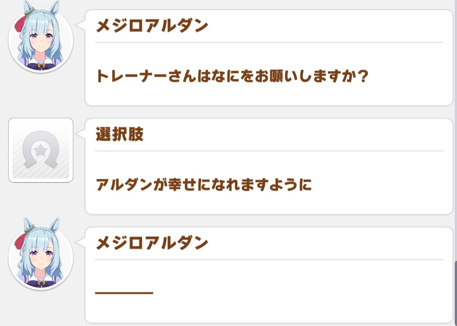Viewport: 457px width, 326px height.
Task: Click the pointer tail of the question bubble
Action: coord(80,25)
